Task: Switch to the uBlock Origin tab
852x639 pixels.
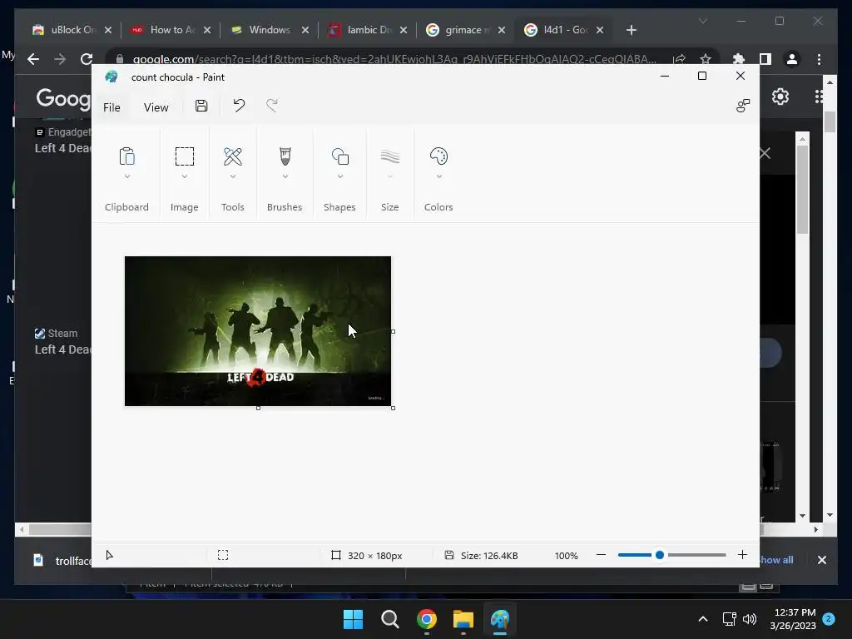Action: (x=72, y=30)
